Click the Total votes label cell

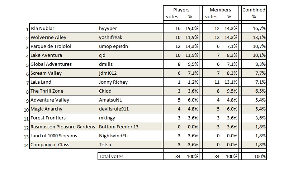click(131, 156)
